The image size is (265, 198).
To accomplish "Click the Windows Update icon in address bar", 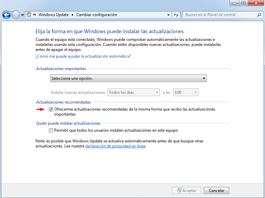I will point(29,14).
